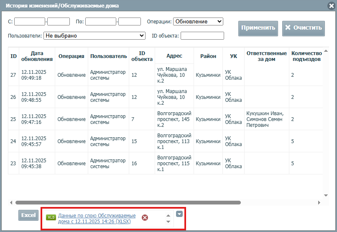This screenshot has height=232, width=337.
Task: Click the ID объекта input field
Action: coord(202,36)
